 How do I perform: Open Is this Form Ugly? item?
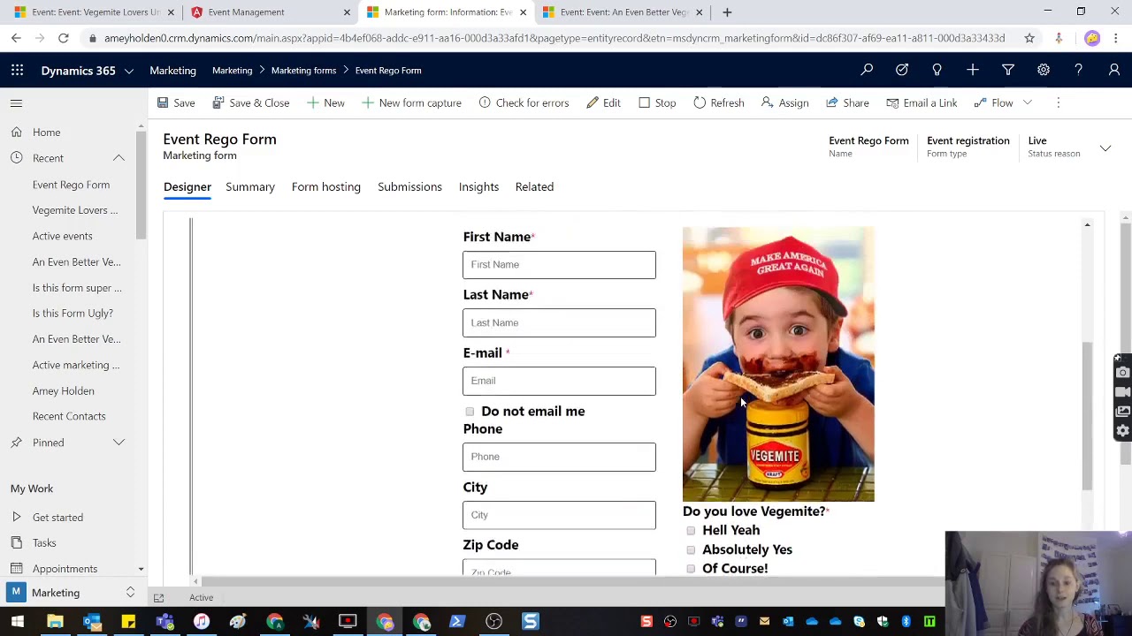click(73, 314)
